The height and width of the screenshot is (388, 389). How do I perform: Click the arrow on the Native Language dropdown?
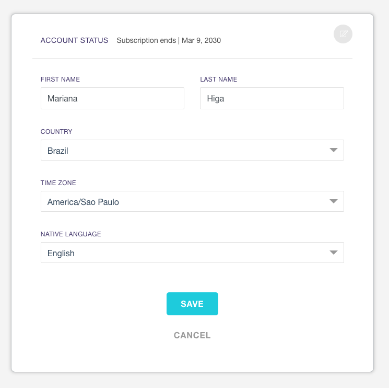(x=334, y=253)
